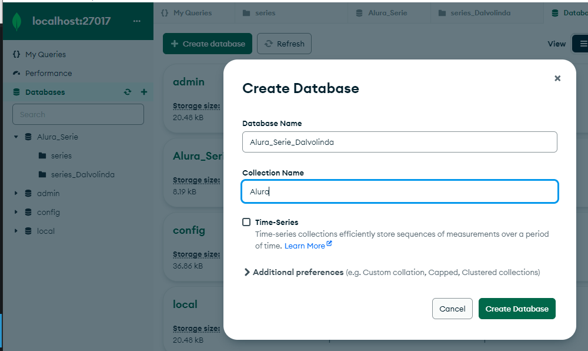588x351 pixels.
Task: Open Performance via its gauge icon
Action: click(16, 73)
